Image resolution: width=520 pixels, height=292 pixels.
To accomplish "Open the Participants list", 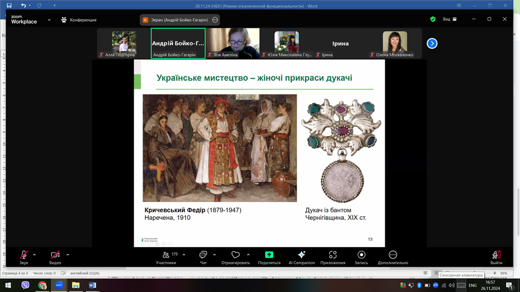I will click(166, 257).
